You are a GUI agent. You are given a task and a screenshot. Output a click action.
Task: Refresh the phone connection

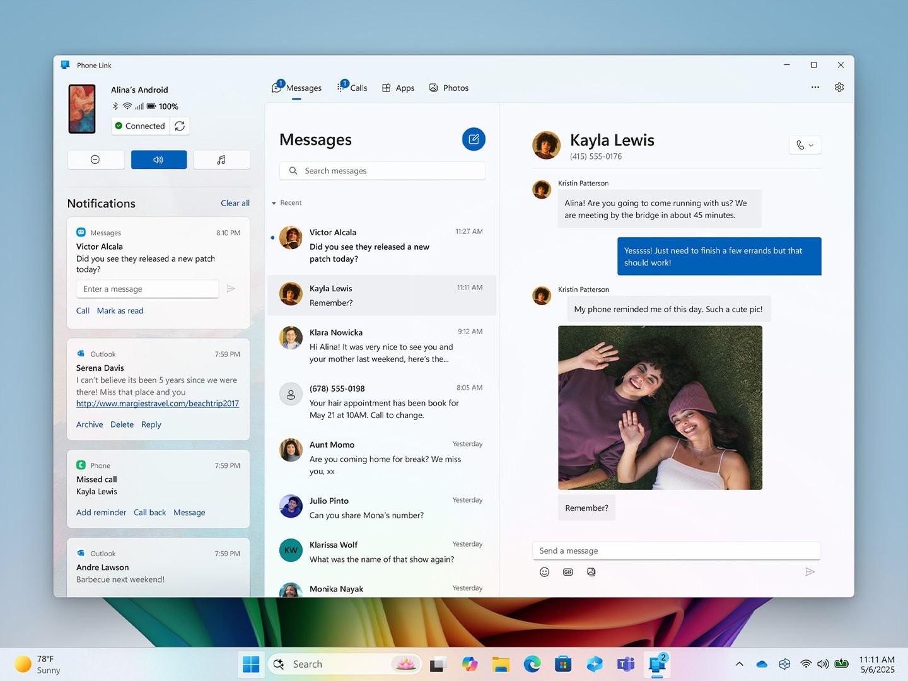pos(180,126)
